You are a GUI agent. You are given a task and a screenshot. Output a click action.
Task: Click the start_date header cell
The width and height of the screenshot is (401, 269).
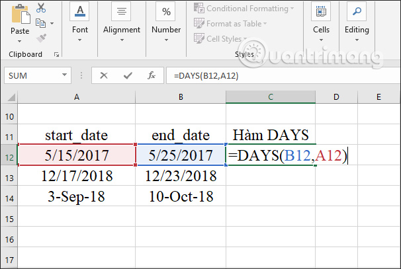point(77,135)
